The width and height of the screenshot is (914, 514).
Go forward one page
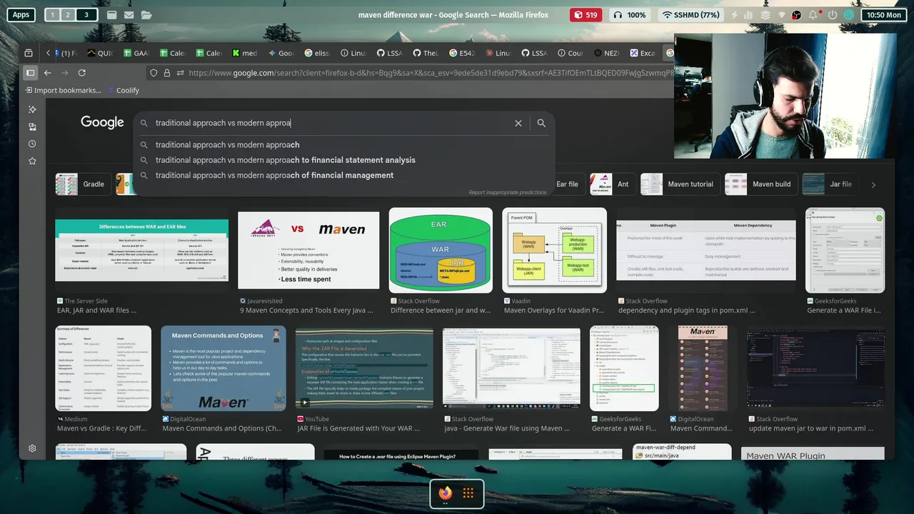[x=65, y=73]
